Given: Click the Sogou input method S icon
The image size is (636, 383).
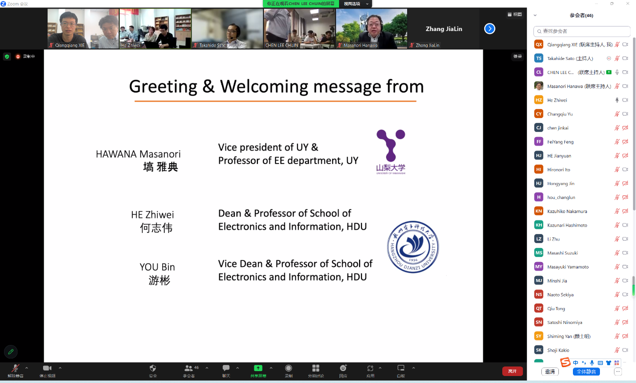Looking at the screenshot, I should 565,362.
